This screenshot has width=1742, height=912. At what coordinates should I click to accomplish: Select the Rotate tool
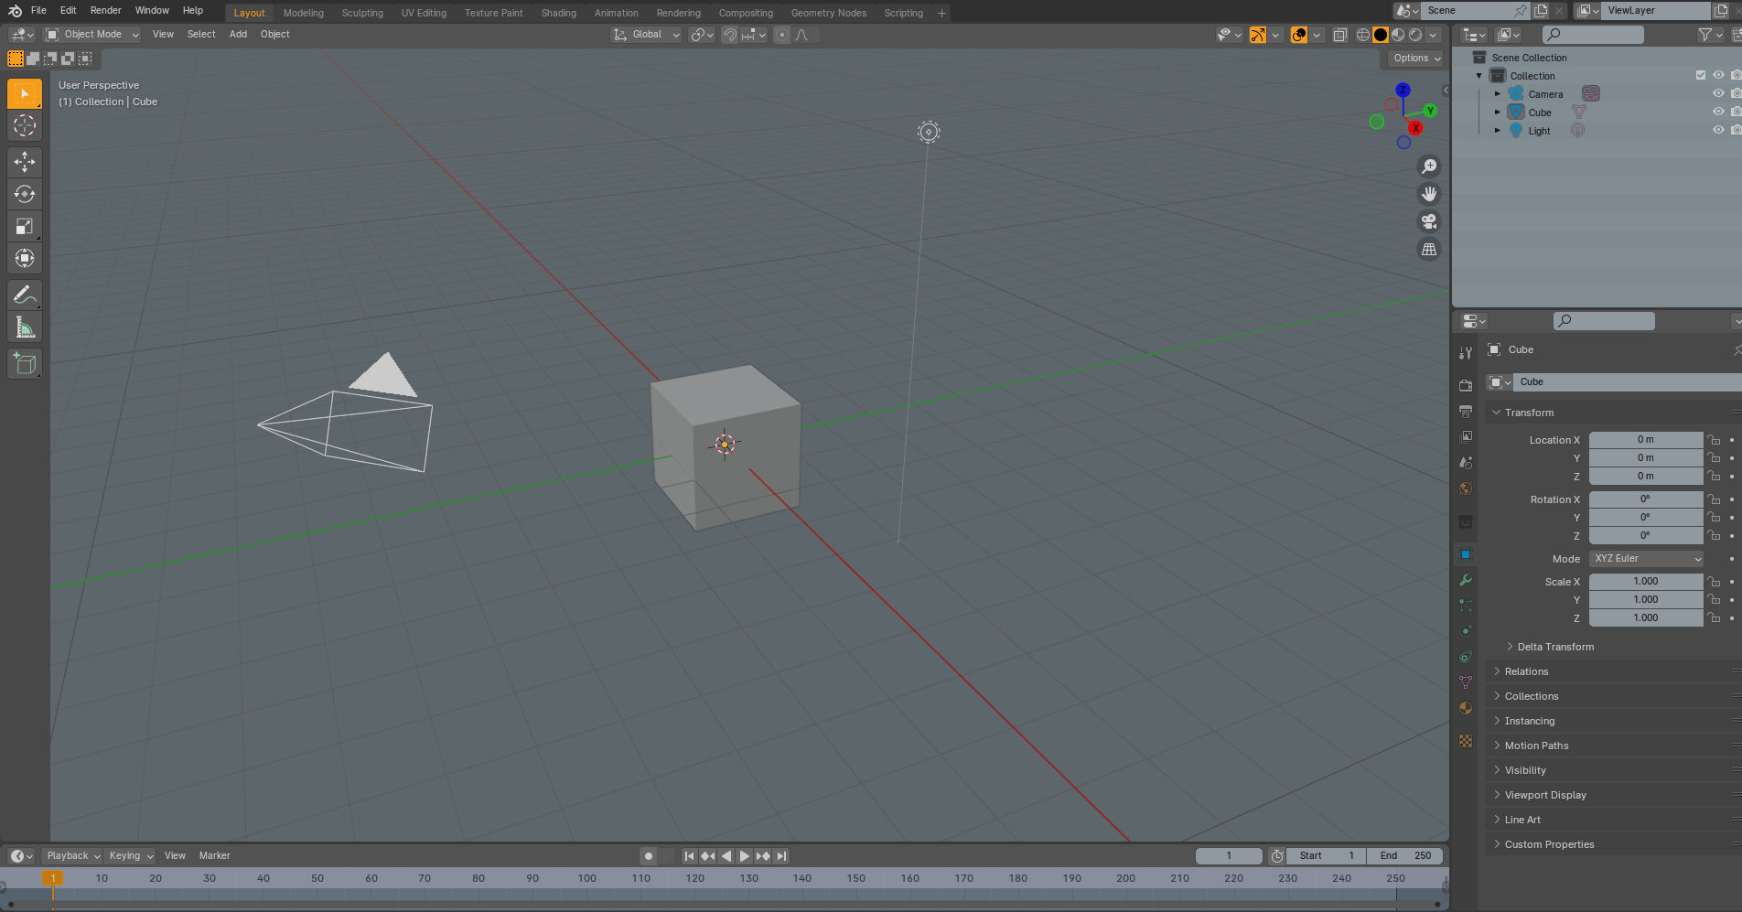pyautogui.click(x=25, y=194)
